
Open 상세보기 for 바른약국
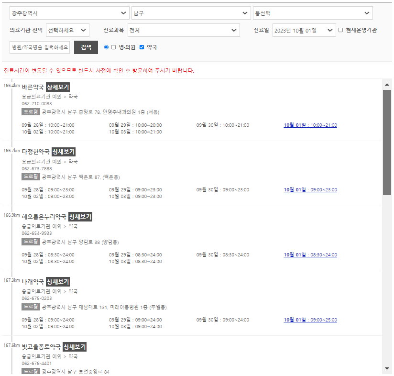pyautogui.click(x=58, y=87)
